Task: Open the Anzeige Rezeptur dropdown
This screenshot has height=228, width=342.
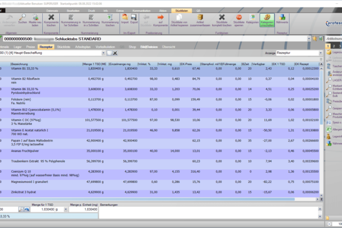Action: pyautogui.click(x=320, y=53)
